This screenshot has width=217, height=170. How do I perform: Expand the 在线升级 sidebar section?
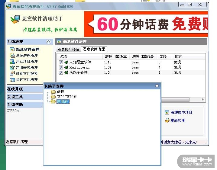25,89
